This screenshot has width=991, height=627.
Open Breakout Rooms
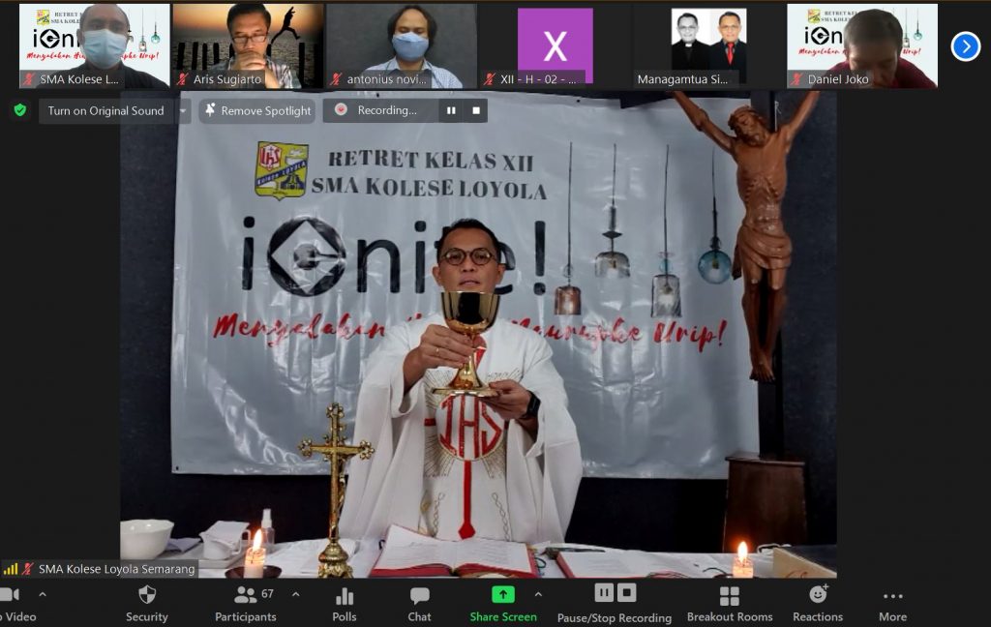click(730, 604)
